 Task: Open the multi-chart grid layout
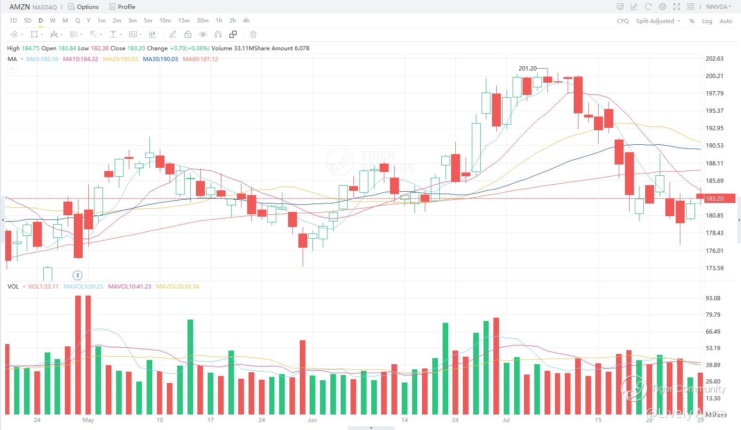[691, 7]
